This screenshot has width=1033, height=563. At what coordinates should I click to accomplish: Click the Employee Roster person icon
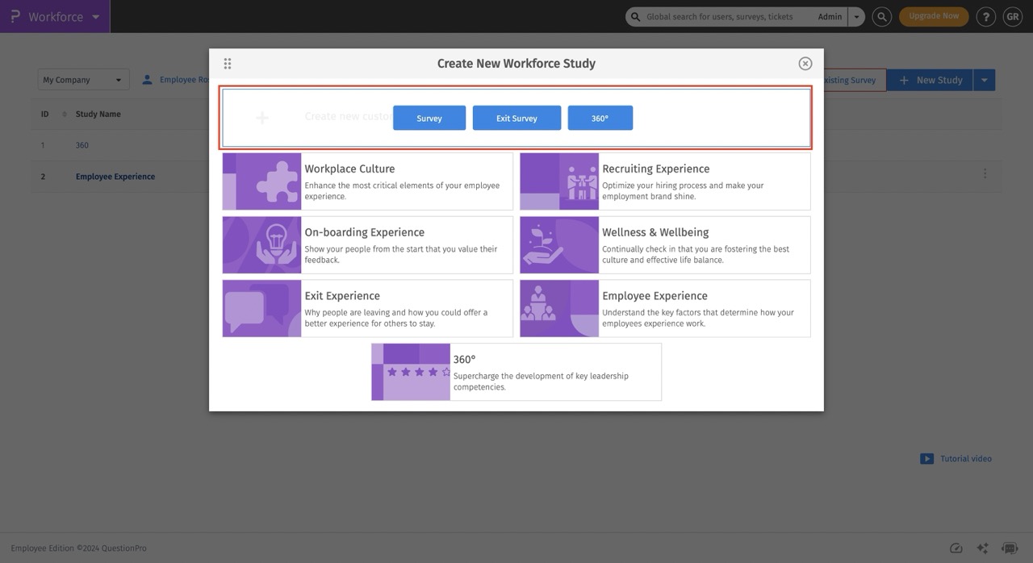147,79
